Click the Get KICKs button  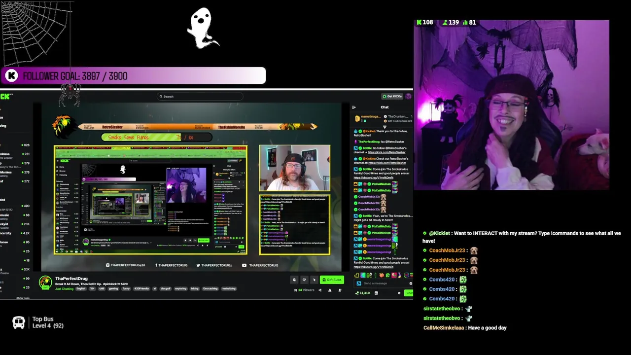[392, 96]
